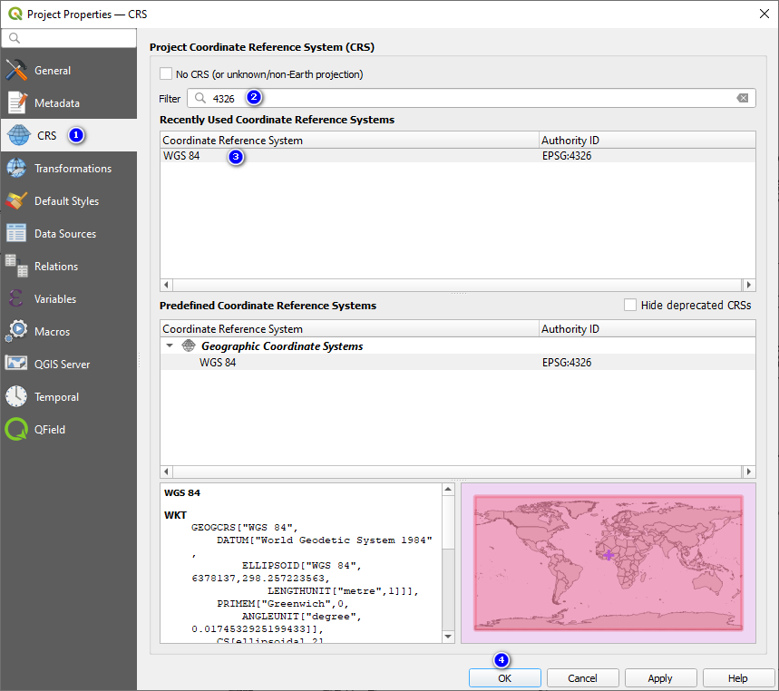The height and width of the screenshot is (691, 779).
Task: Sort recent list by Authority ID header
Action: [648, 140]
